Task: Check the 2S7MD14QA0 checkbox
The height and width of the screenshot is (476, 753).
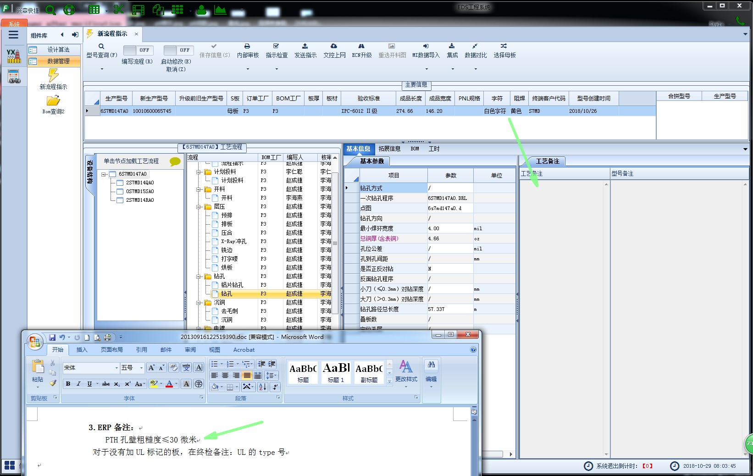Action: point(120,183)
